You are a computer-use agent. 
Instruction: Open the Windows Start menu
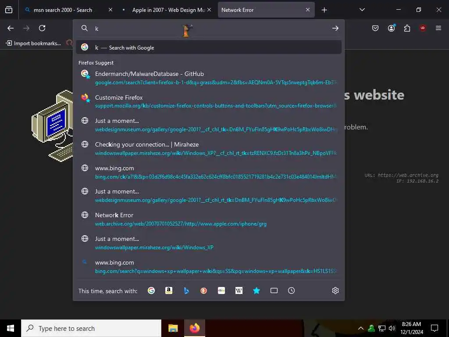point(11,328)
